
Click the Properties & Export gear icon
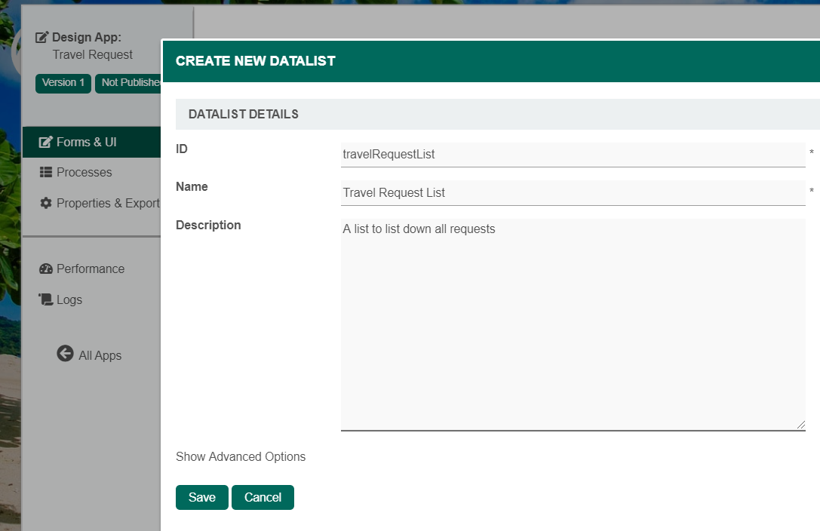pos(46,203)
